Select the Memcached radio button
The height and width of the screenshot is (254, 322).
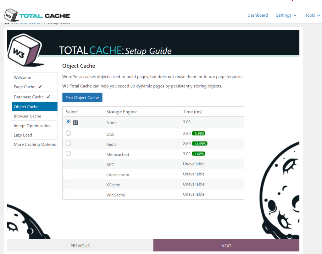[68, 154]
